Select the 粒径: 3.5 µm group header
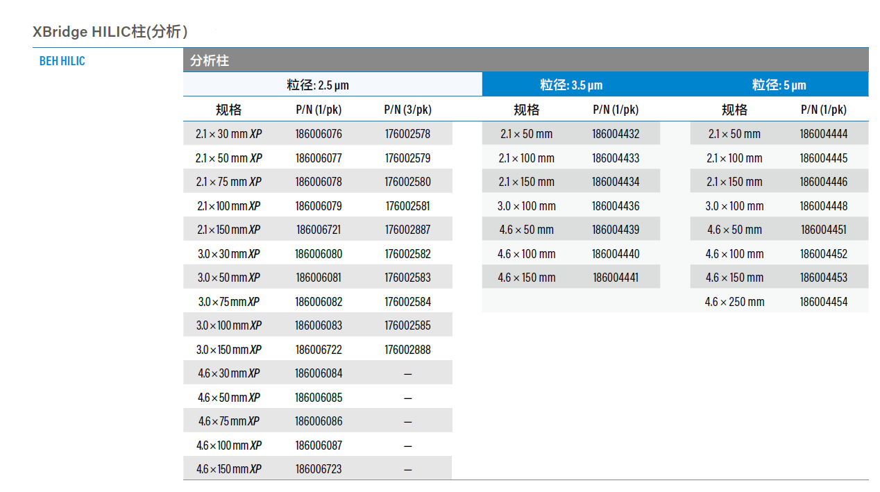Screen dimensions: 880x492 coord(571,85)
